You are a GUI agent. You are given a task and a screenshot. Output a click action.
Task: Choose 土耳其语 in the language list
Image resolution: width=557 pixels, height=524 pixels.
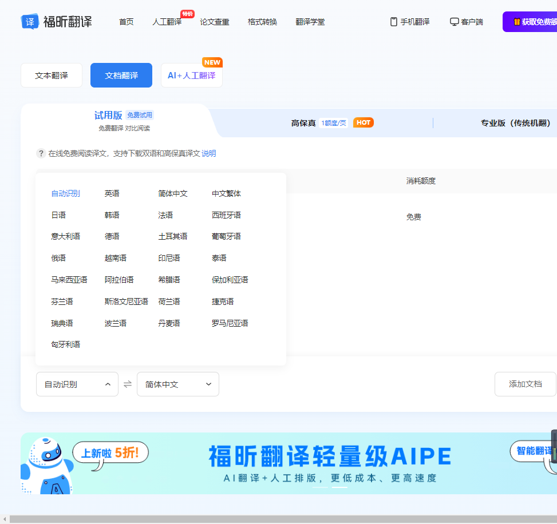tap(173, 236)
